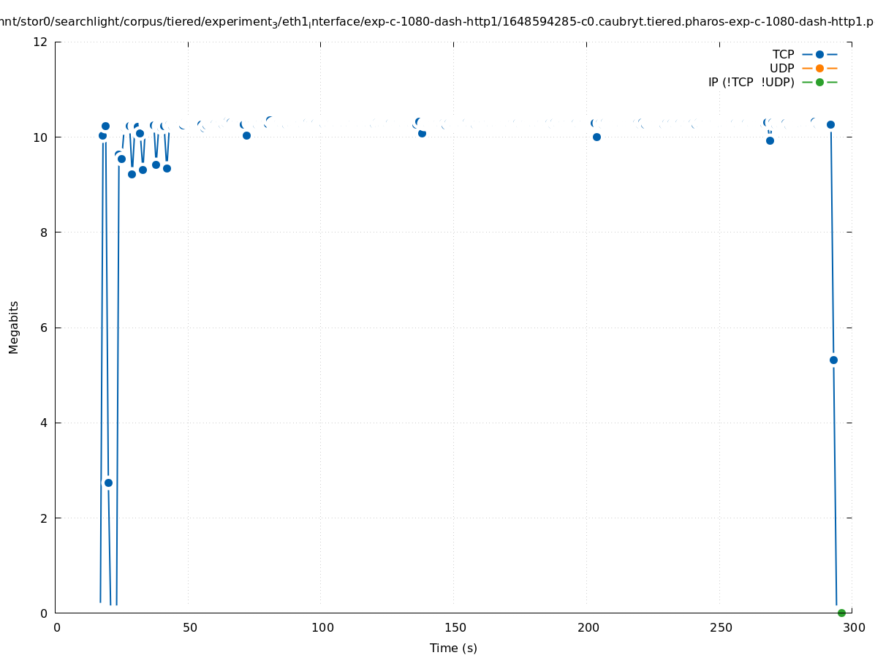The width and height of the screenshot is (875, 658).
Task: Click the TCP dip point near 138 seconds
Action: point(422,133)
